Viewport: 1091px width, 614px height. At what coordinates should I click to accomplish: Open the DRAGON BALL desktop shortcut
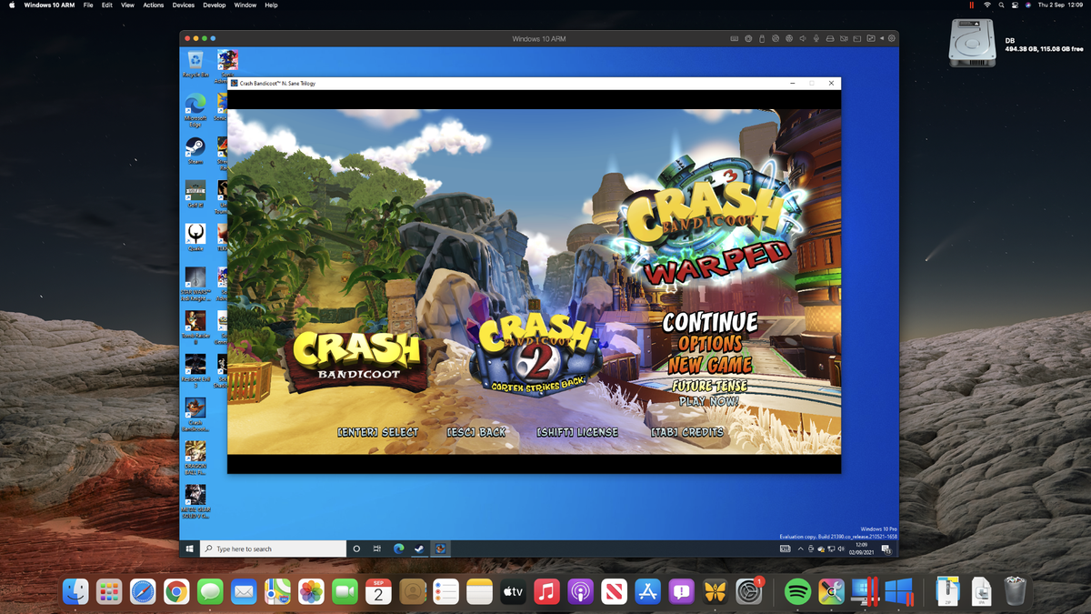pos(195,458)
